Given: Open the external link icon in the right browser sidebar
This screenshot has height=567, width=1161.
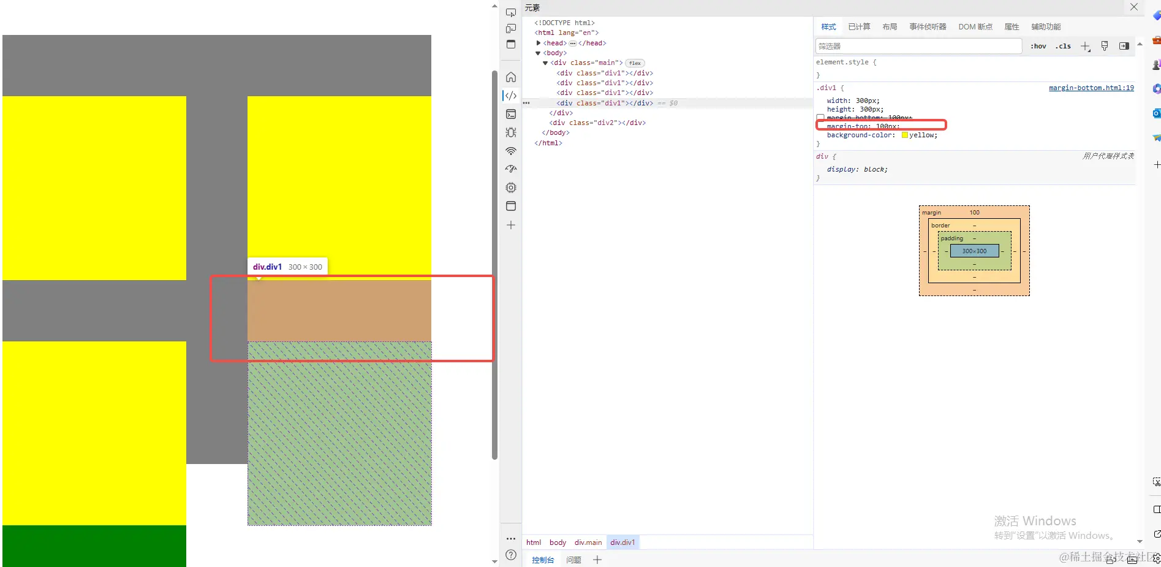Looking at the screenshot, I should [x=1157, y=534].
